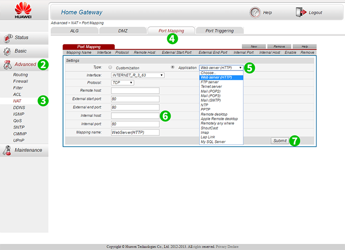Open DDNS in the sidebar

19,108
